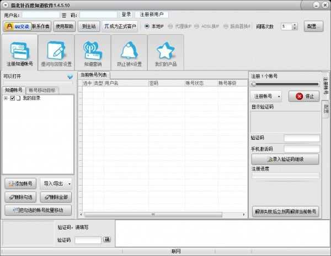331x256 pixels.
Task: Click the 注册 1 个帐号 slider handle
Action: pos(253,84)
